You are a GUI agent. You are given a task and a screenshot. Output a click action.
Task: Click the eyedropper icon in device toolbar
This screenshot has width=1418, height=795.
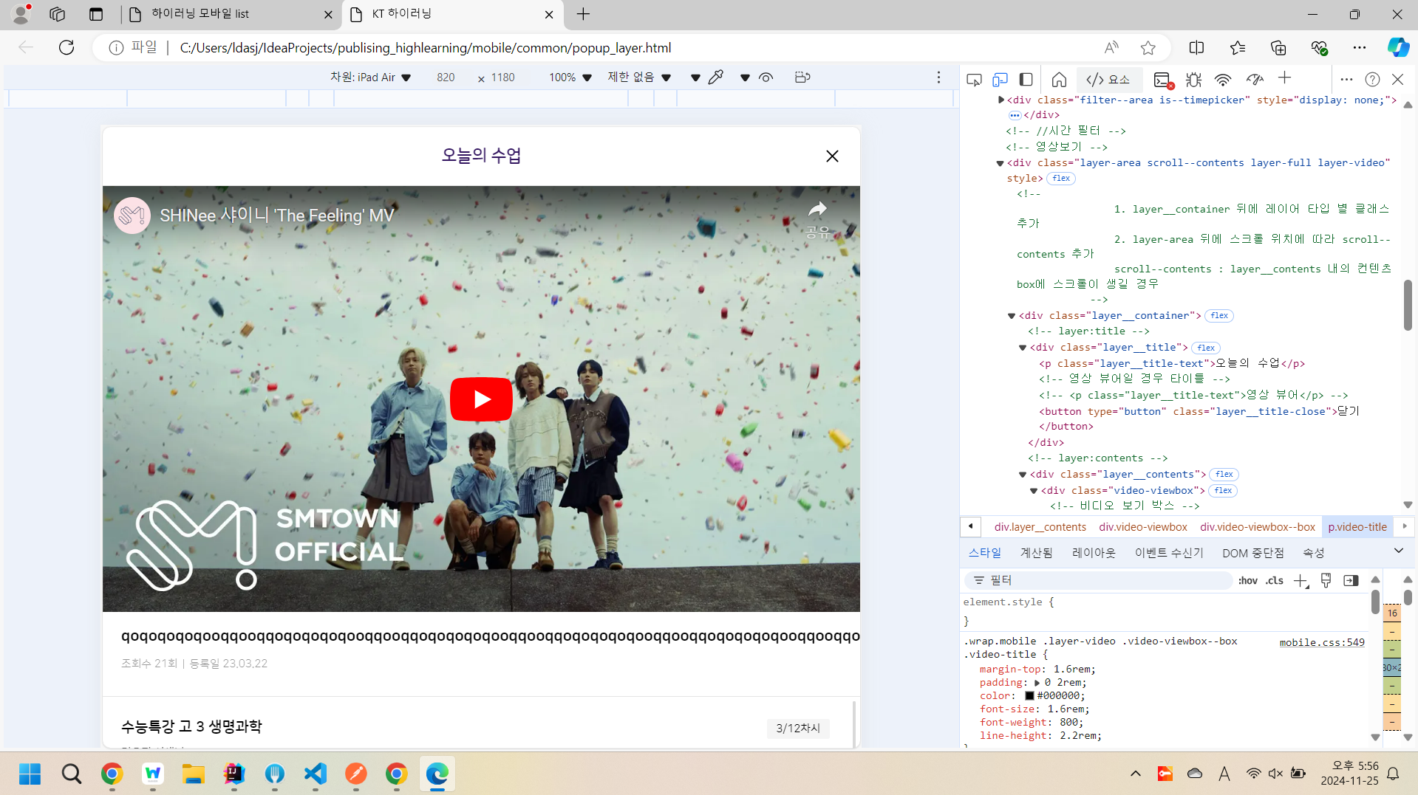(x=715, y=78)
